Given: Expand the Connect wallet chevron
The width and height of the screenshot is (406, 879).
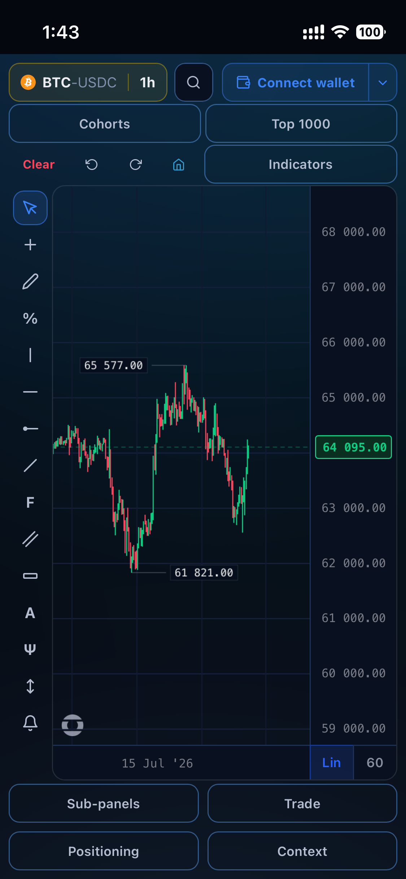Looking at the screenshot, I should [383, 83].
